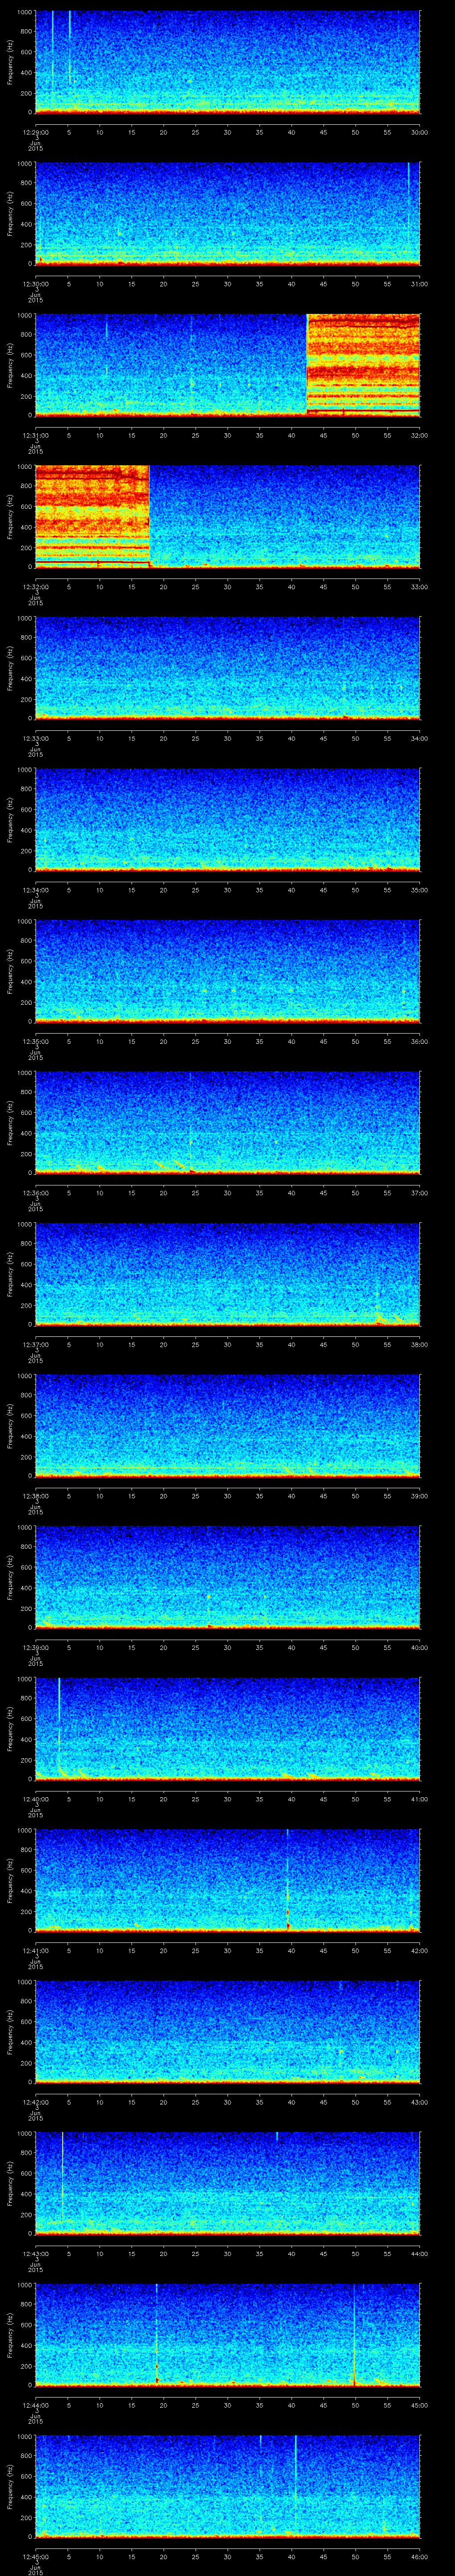Screen dimensions: 455x2576
Task: Click the red noise burst in the 12:31:00 spectrogram
Action: point(363,364)
